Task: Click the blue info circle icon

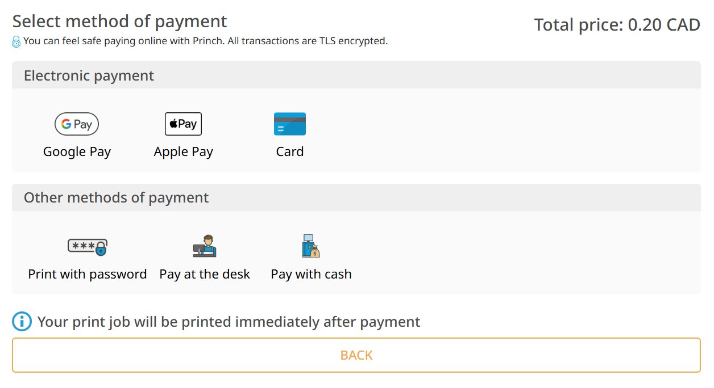Action: (22, 322)
